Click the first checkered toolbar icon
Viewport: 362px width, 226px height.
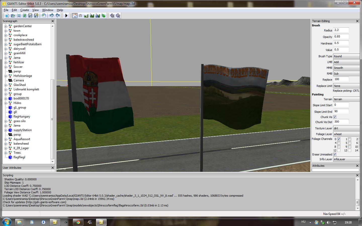[112, 16]
